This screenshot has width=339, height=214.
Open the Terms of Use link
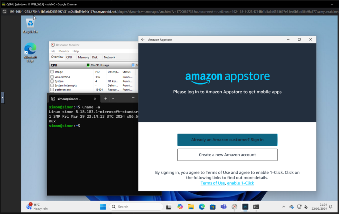click(213, 183)
